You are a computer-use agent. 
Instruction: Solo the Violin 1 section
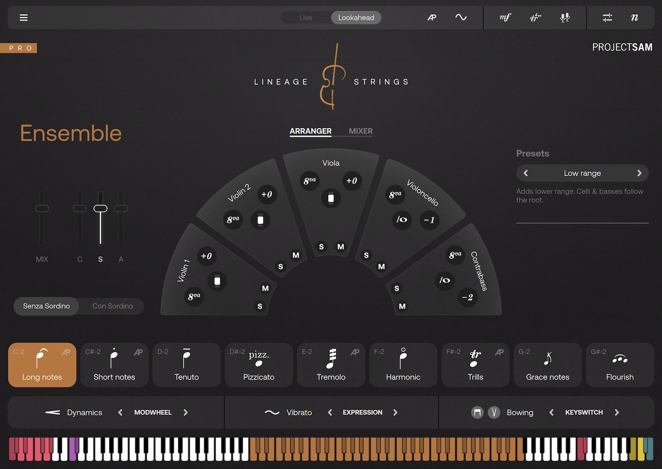(x=260, y=306)
